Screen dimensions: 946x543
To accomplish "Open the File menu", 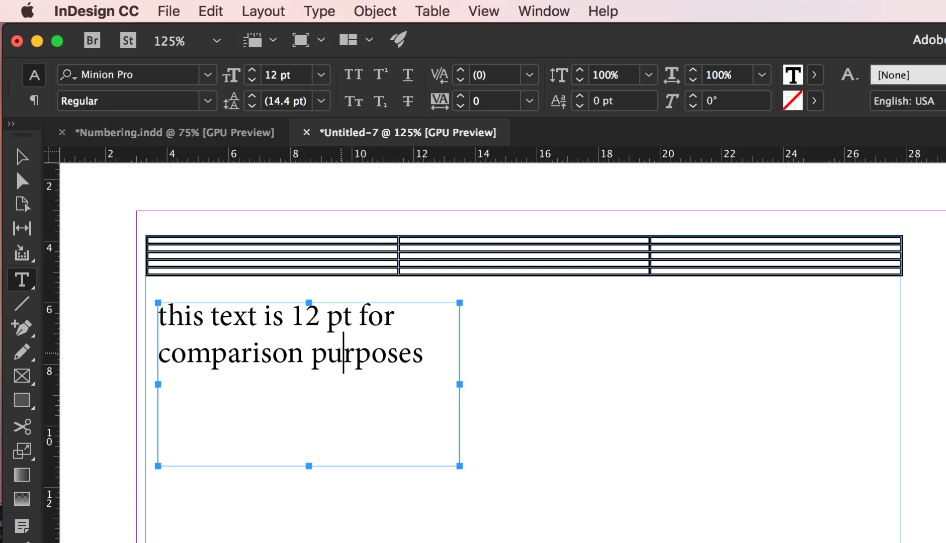I will (x=168, y=11).
